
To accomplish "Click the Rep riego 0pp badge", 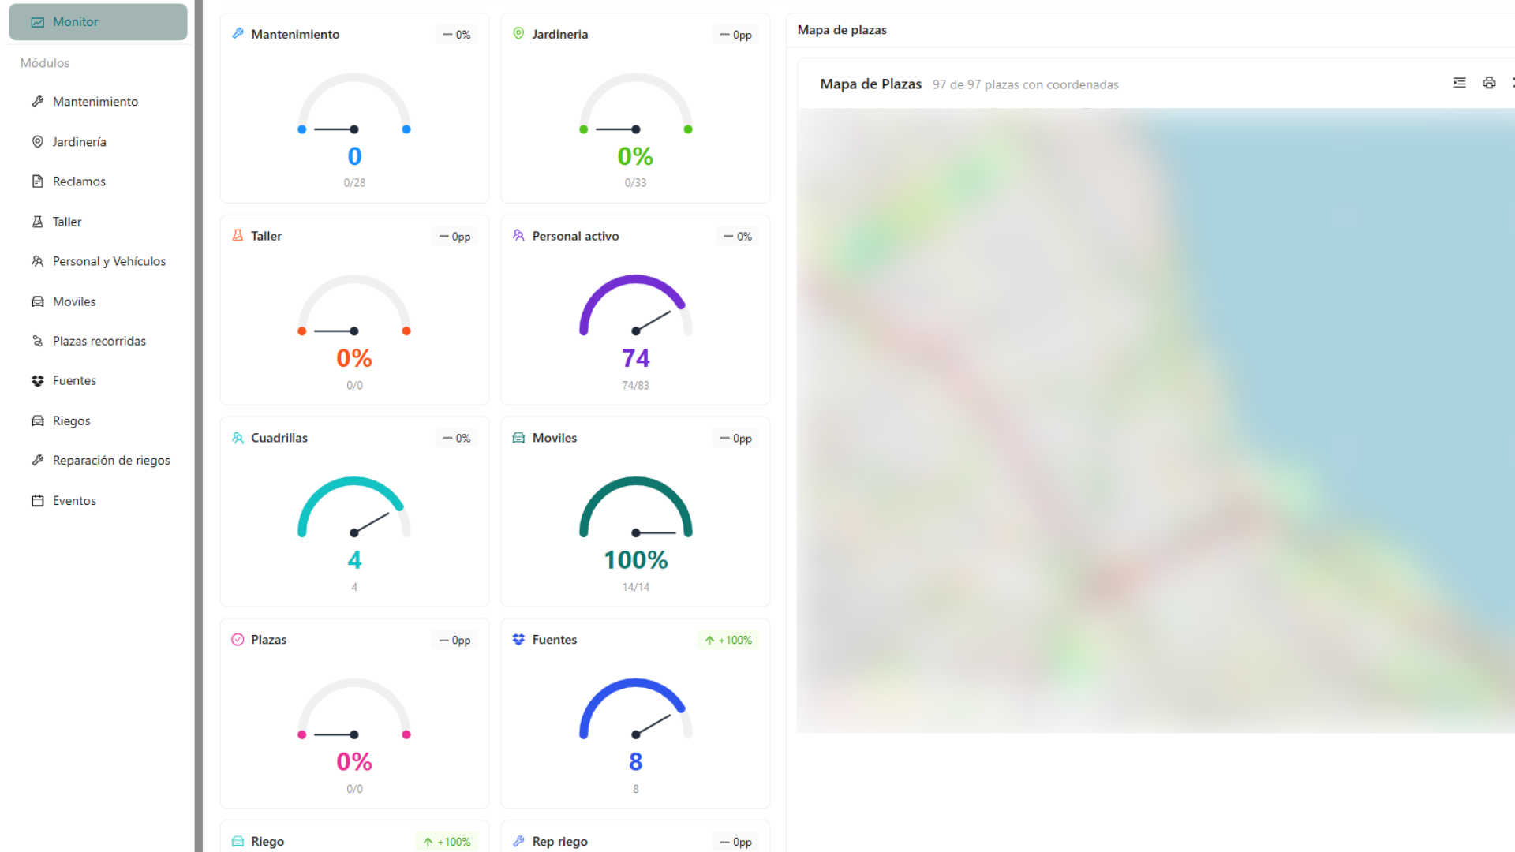I will (x=736, y=842).
